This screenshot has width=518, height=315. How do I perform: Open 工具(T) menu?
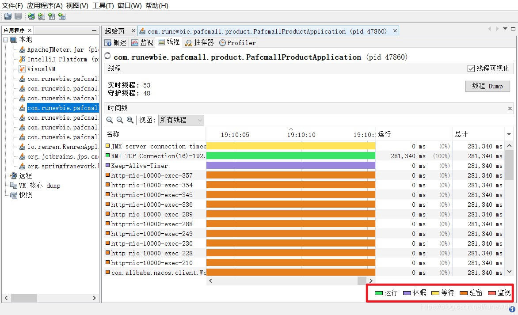click(x=103, y=6)
